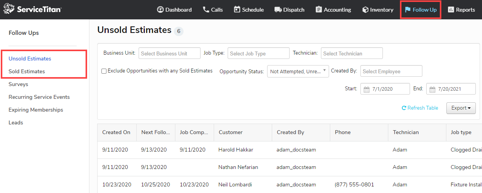Open the Start date calendar icon
The height and width of the screenshot is (193, 482).
tap(367, 89)
